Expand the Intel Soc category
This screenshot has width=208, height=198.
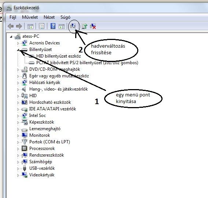[x=18, y=116]
